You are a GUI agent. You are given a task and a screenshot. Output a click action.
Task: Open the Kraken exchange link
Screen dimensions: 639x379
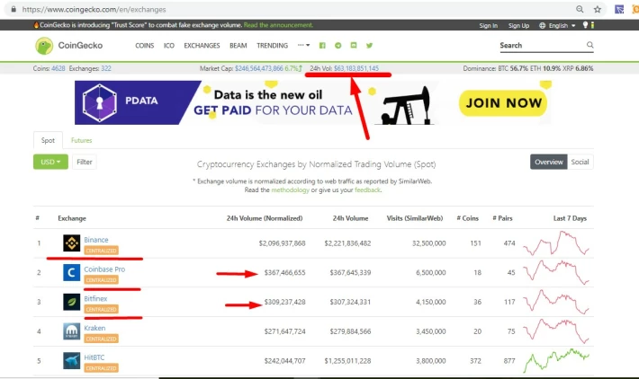click(94, 328)
